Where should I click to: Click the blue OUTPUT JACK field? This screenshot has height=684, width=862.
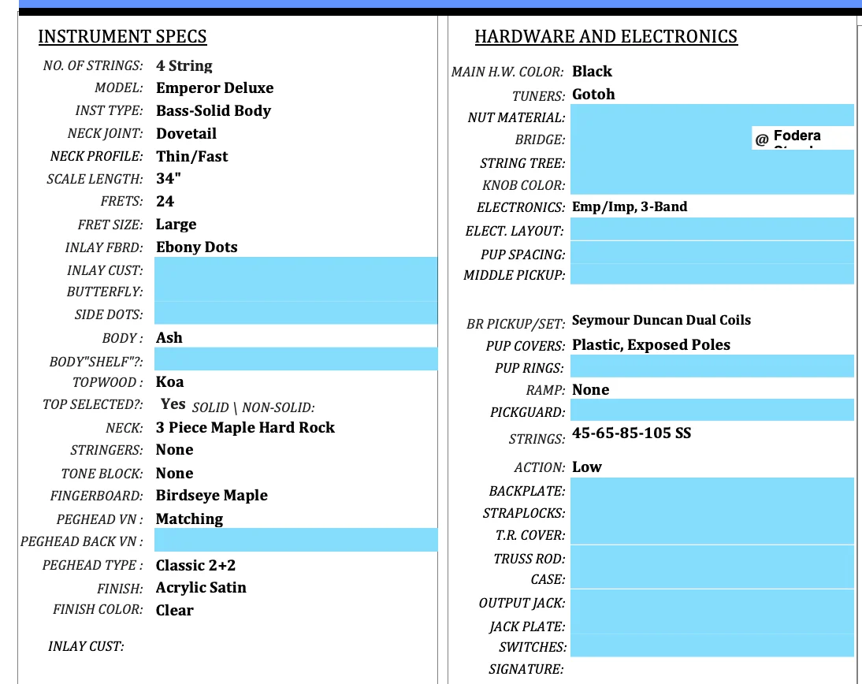point(712,600)
